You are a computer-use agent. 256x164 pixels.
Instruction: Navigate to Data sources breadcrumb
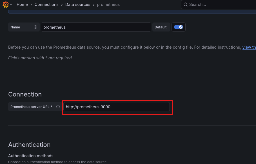78,5
